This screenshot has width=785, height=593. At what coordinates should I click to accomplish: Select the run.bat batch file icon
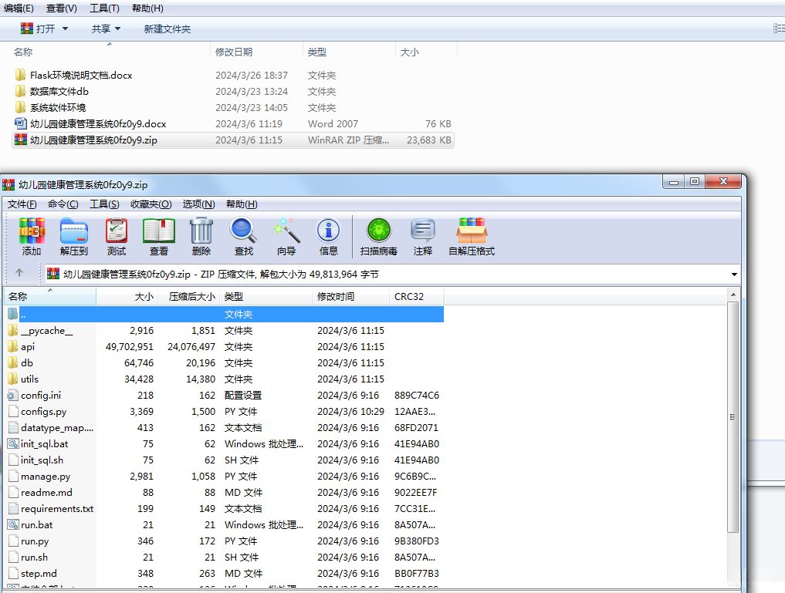point(13,525)
